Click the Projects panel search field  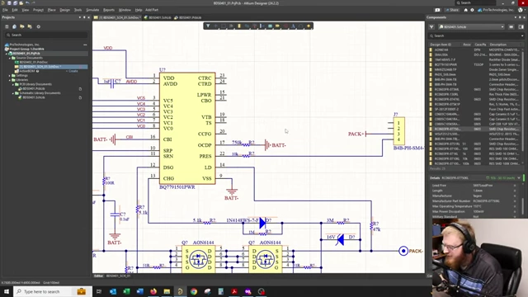46,35
